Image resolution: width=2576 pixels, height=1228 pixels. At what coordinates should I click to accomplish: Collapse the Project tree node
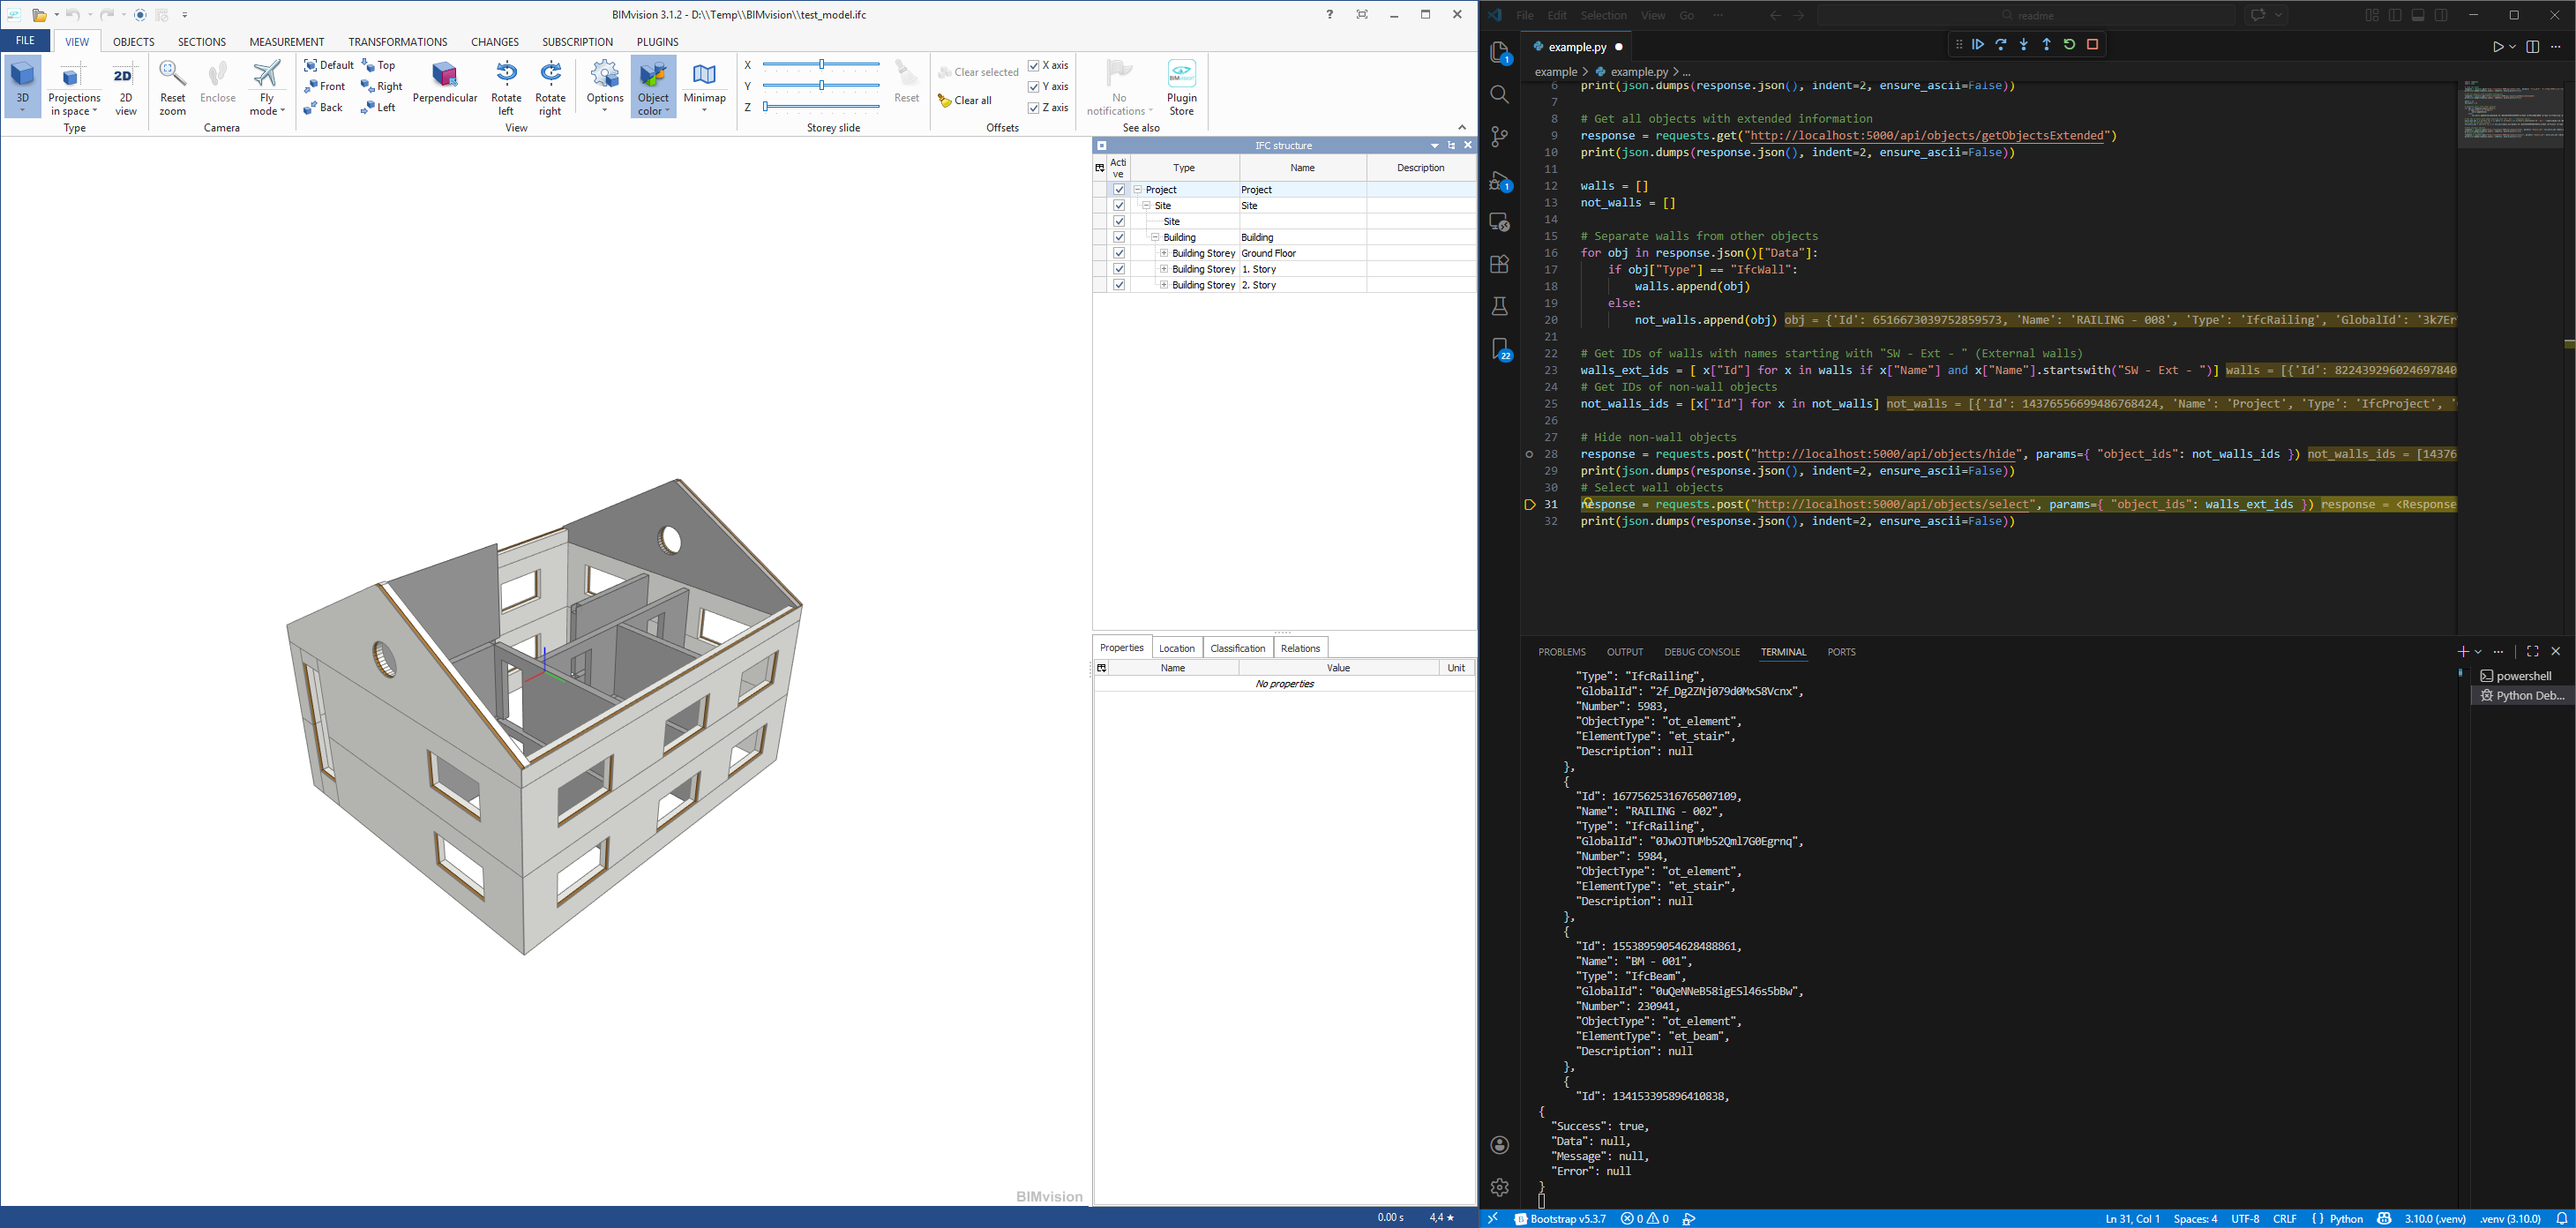[x=1137, y=189]
